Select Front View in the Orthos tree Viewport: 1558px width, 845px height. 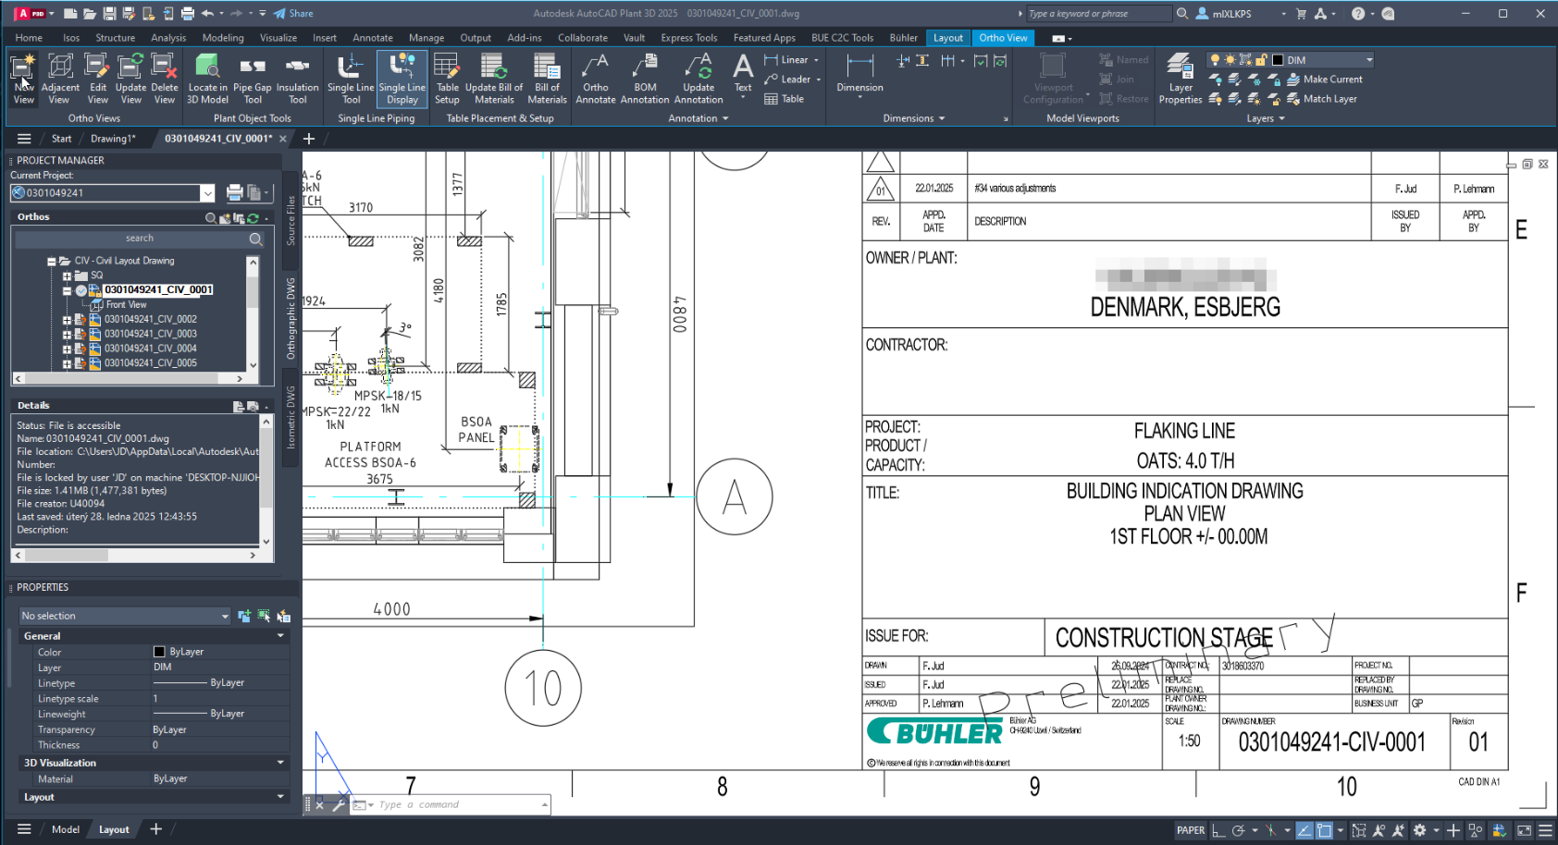(126, 305)
